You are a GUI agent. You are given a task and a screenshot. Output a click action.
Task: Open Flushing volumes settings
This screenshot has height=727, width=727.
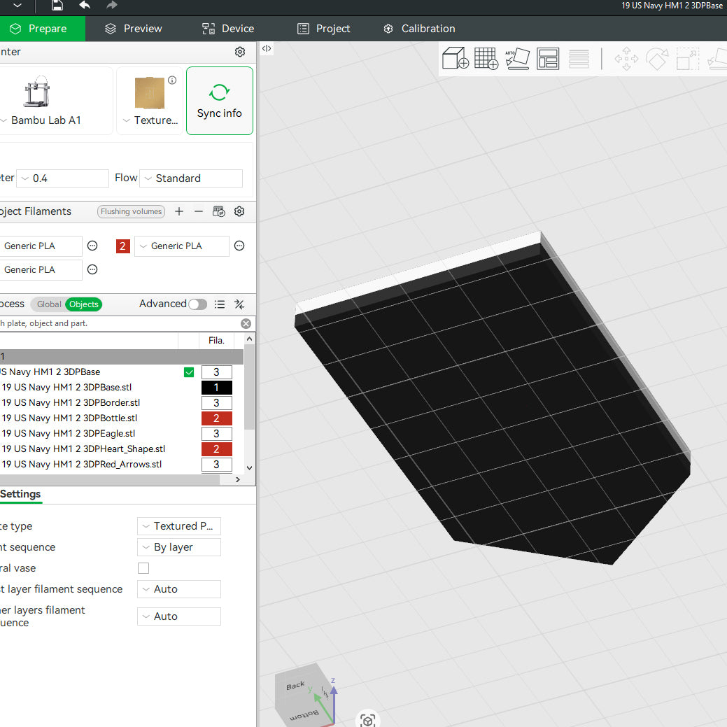click(x=132, y=211)
